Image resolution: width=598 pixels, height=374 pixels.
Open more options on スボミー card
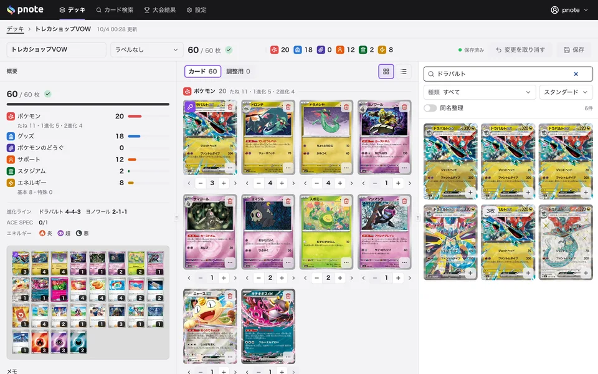point(346,262)
